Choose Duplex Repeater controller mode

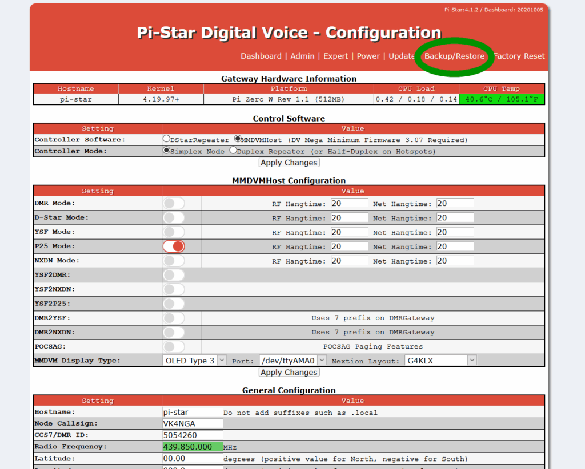point(233,151)
